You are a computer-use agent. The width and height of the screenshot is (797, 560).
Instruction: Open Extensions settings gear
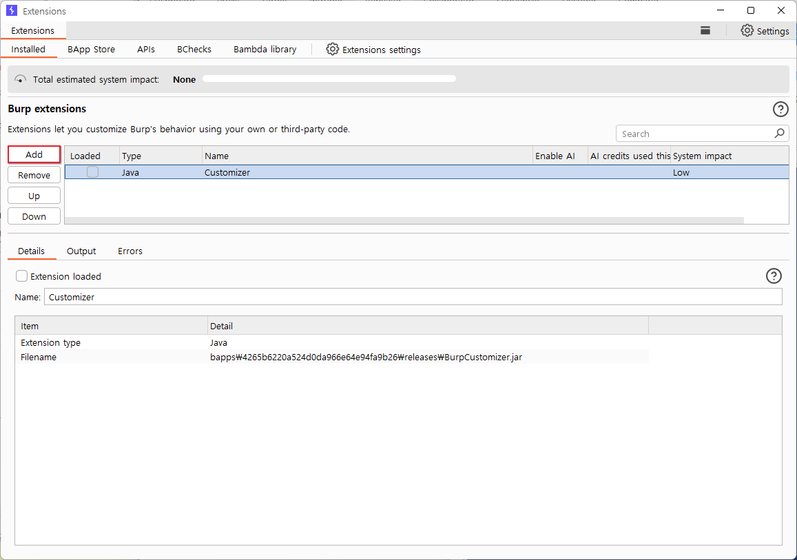(x=332, y=50)
